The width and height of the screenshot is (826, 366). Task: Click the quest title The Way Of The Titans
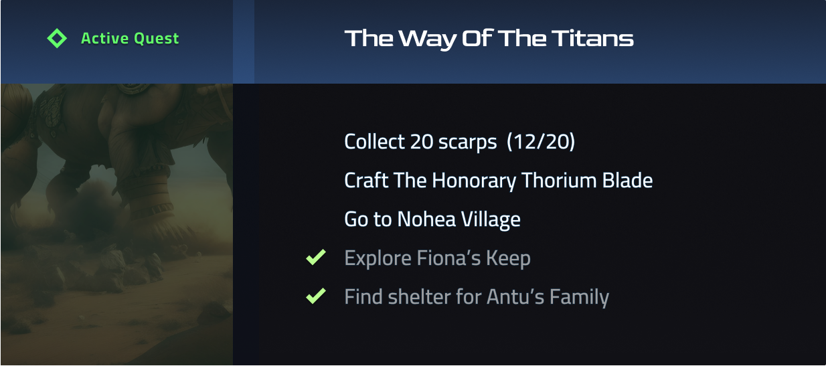point(489,38)
